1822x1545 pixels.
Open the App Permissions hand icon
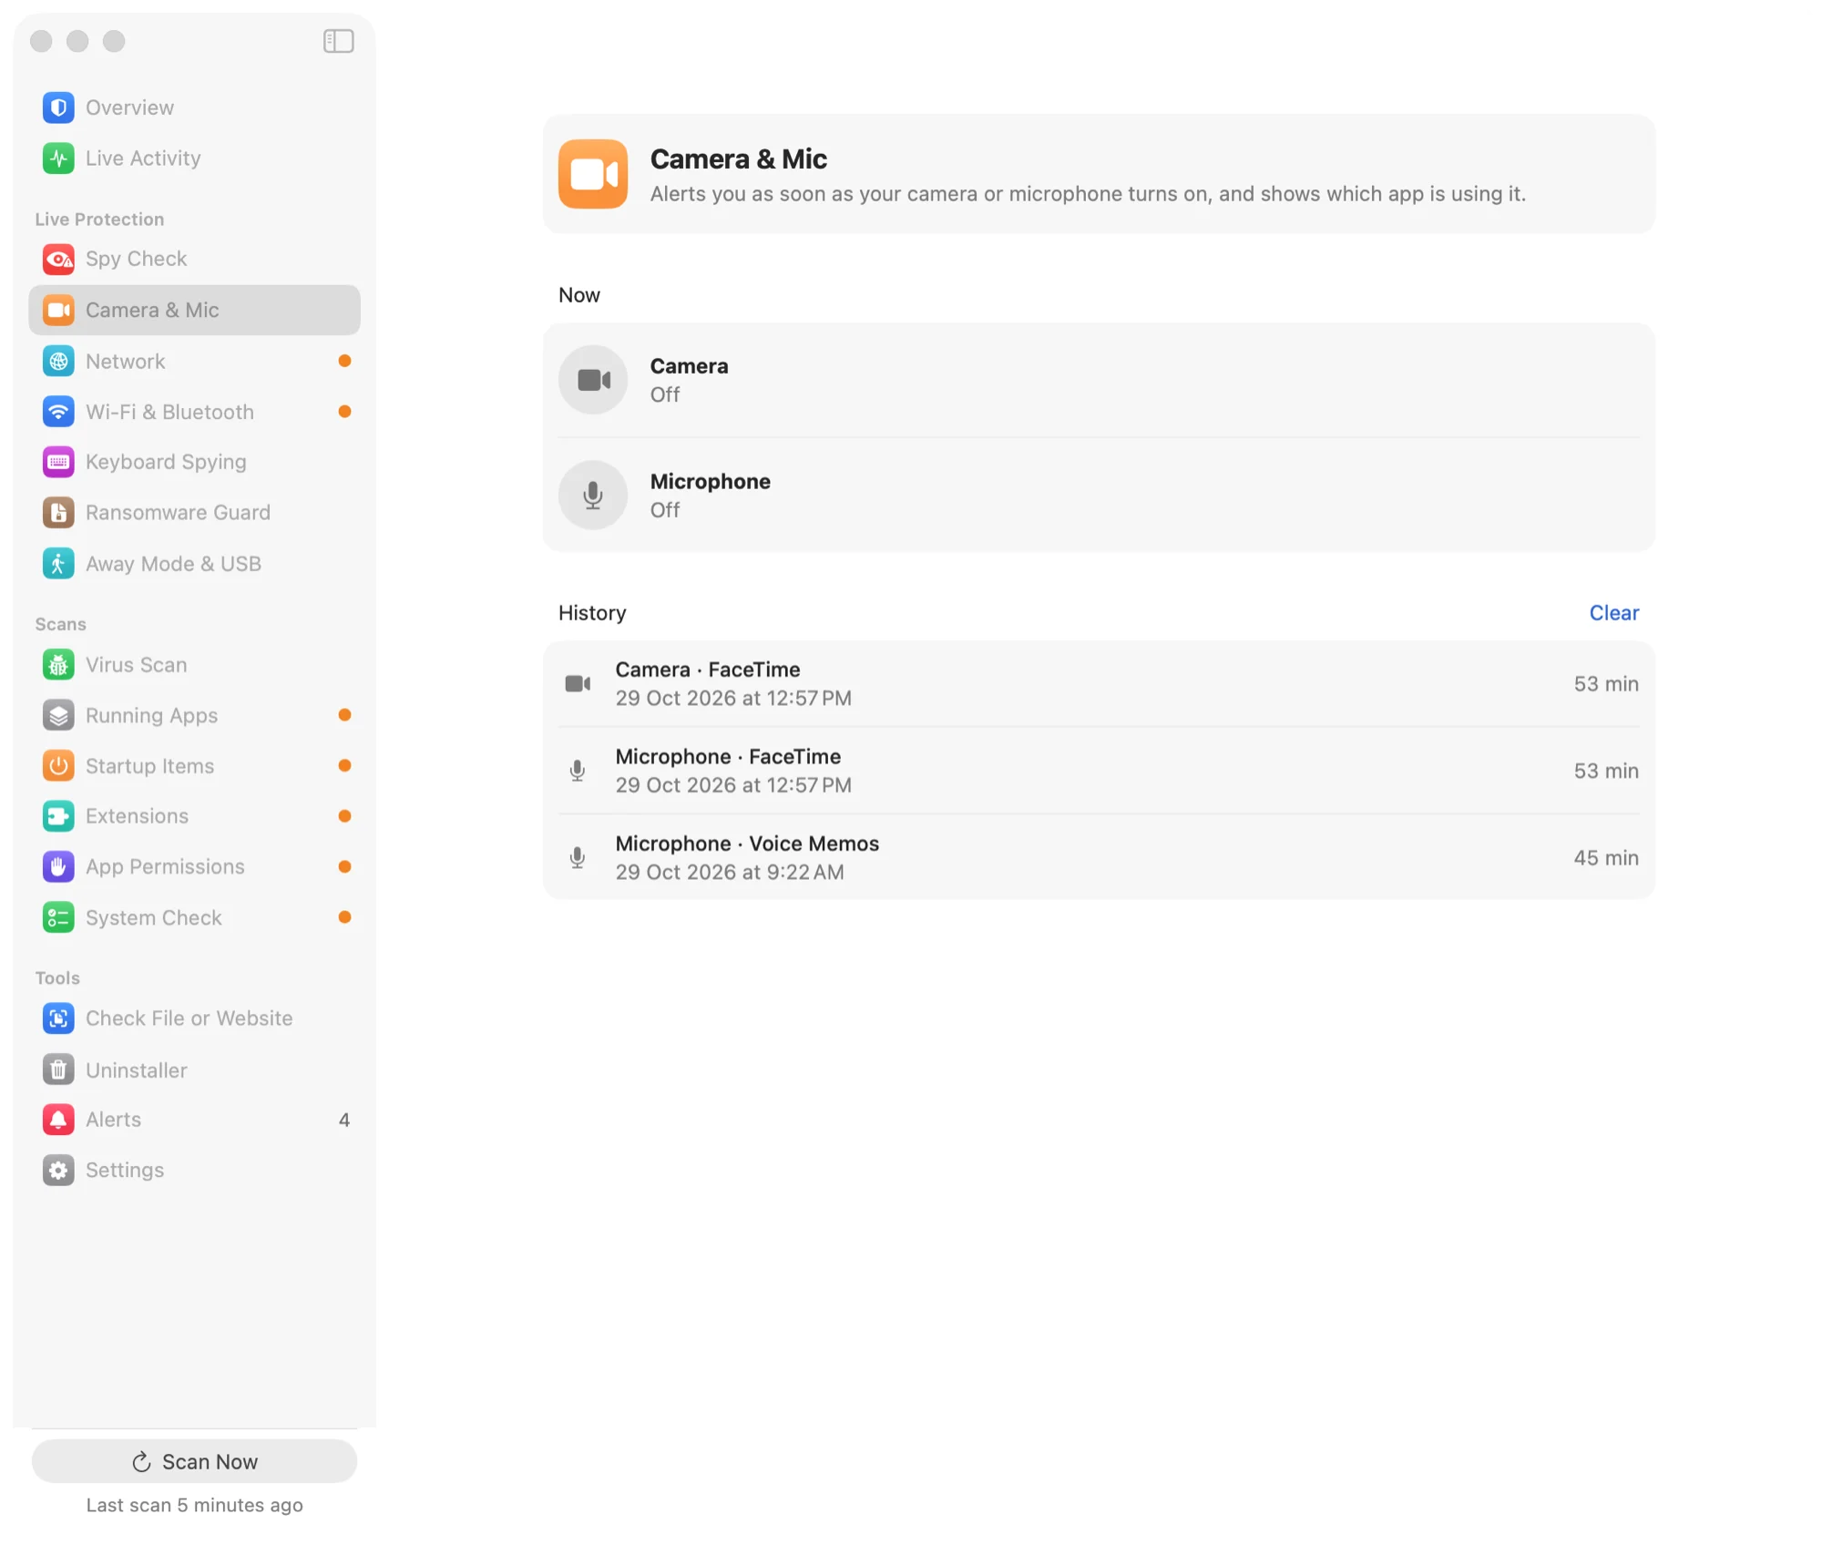tap(58, 867)
